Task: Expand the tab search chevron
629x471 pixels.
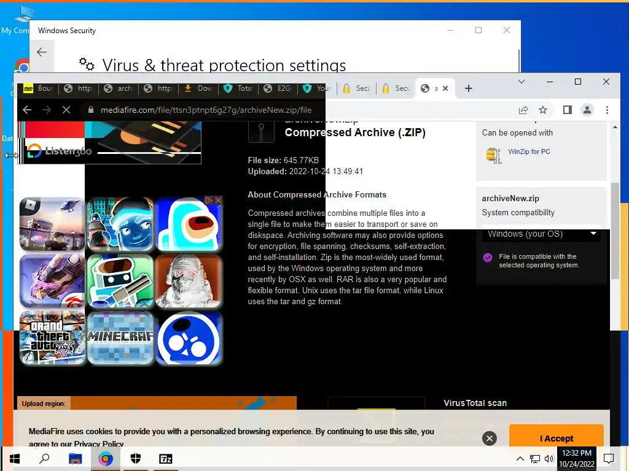Action: click(521, 82)
